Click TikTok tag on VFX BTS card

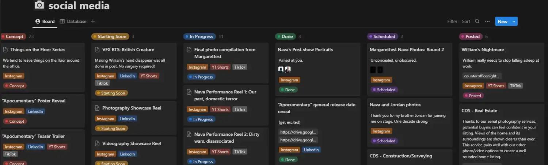coord(103,83)
